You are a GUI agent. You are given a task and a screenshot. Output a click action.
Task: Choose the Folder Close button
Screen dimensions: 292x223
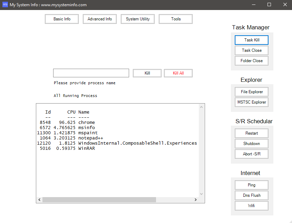[252, 61]
